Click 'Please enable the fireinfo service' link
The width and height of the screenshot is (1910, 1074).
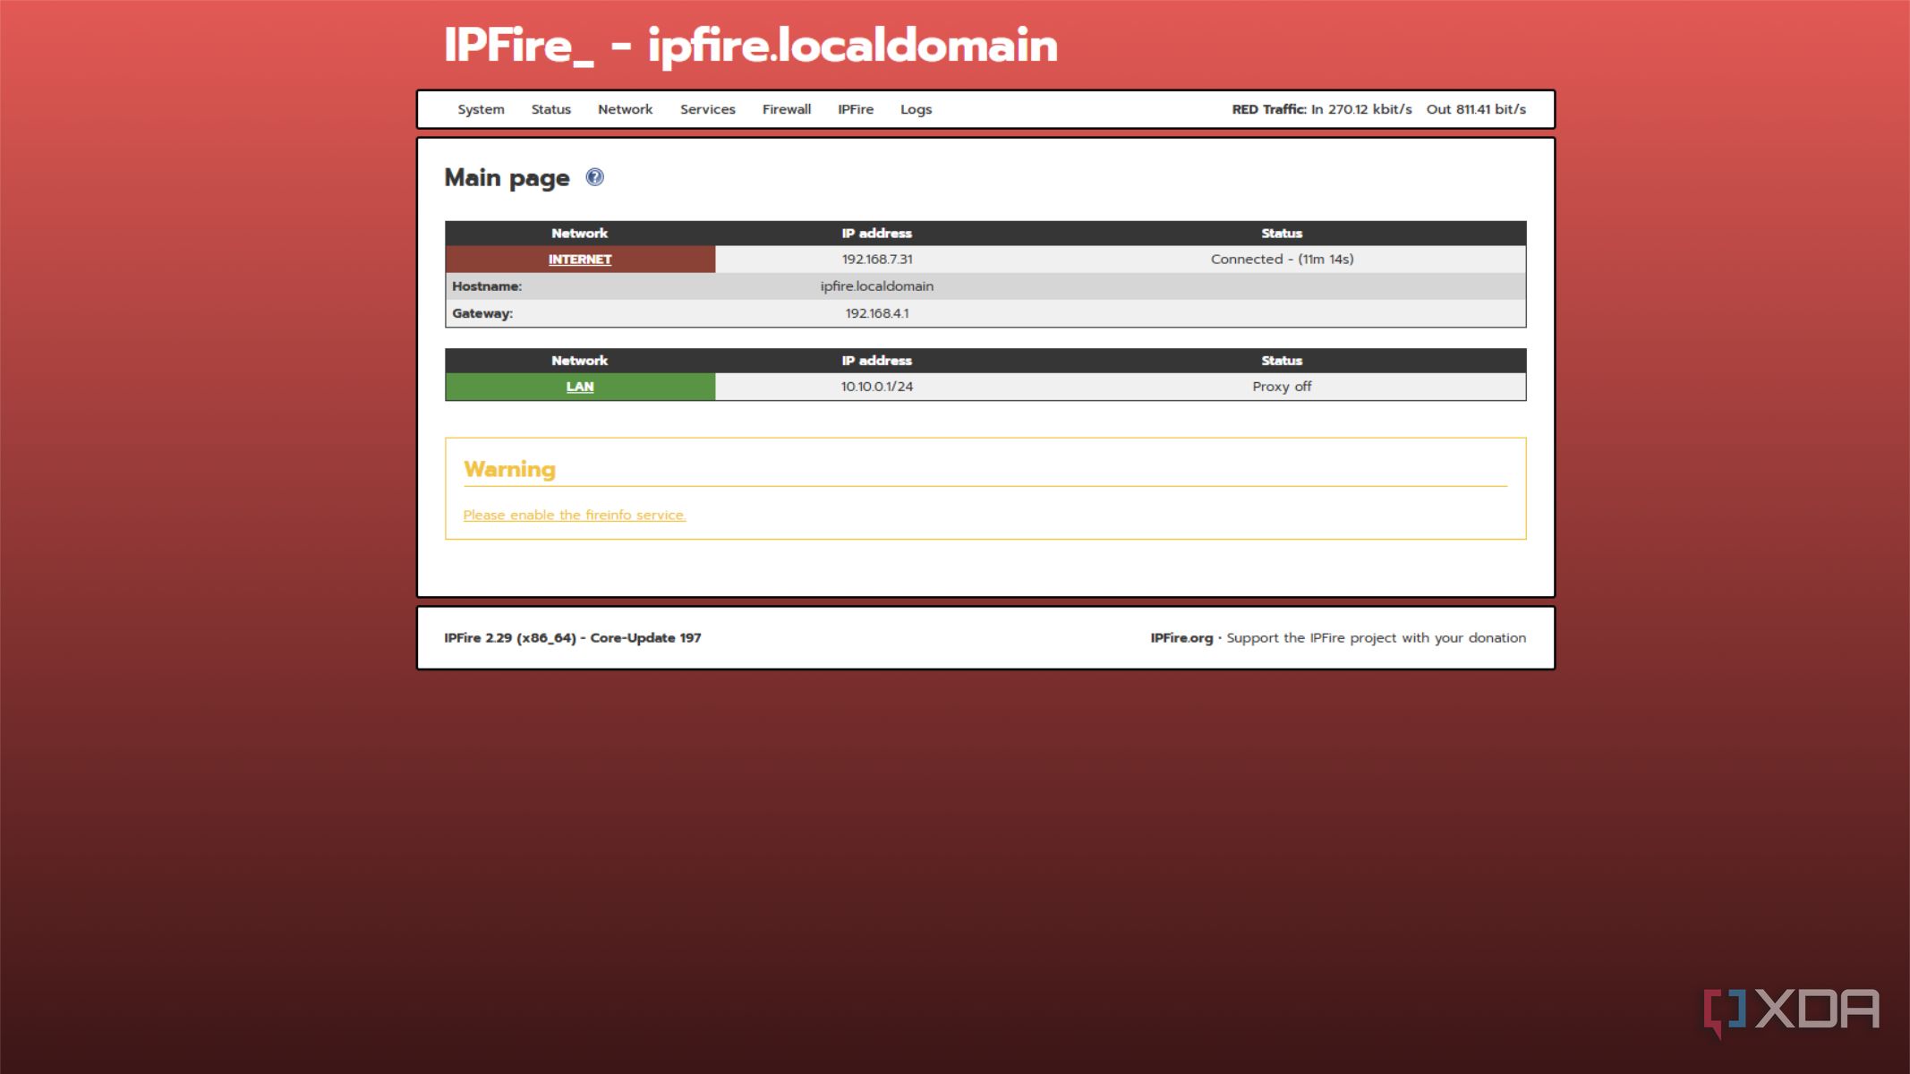[x=574, y=515]
